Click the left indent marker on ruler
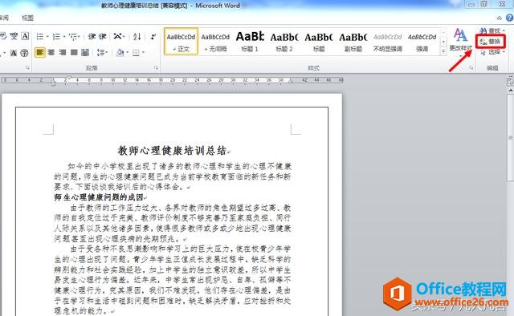514x316 pixels. click(53, 84)
